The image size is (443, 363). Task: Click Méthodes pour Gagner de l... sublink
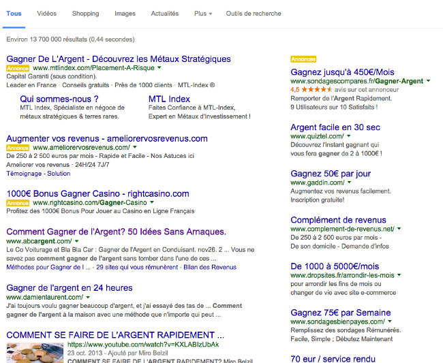[x=48, y=267]
